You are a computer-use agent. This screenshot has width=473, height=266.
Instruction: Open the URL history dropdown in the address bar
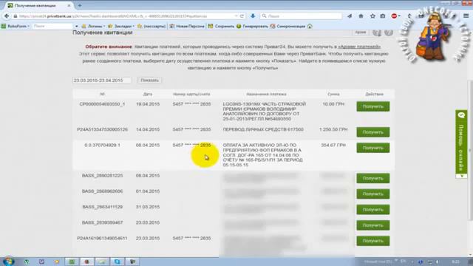[x=236, y=16]
